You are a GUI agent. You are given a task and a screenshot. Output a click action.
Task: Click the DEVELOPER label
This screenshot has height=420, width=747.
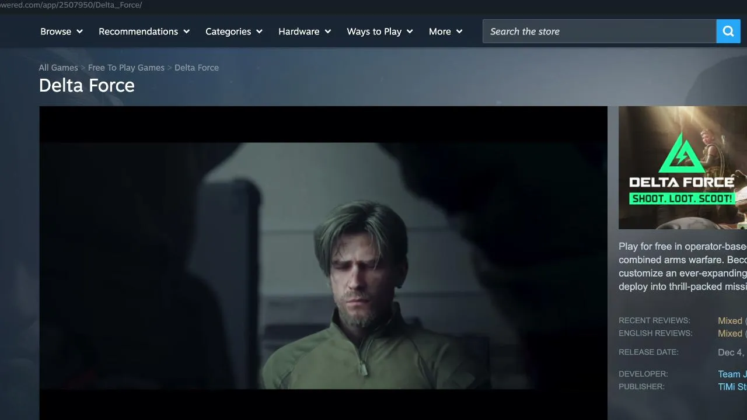pyautogui.click(x=643, y=374)
